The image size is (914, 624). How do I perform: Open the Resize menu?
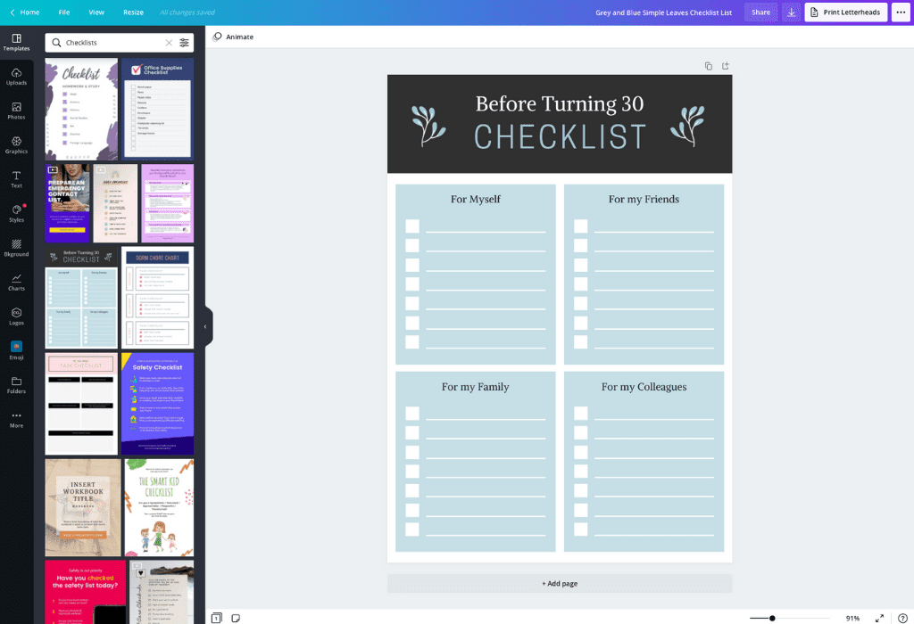point(133,12)
